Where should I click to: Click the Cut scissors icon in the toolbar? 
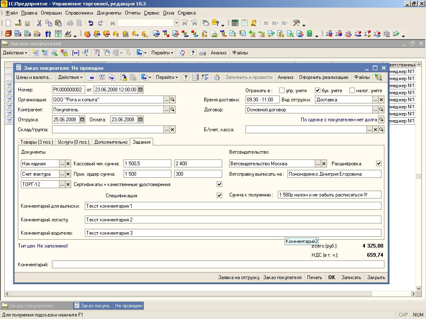(39, 23)
